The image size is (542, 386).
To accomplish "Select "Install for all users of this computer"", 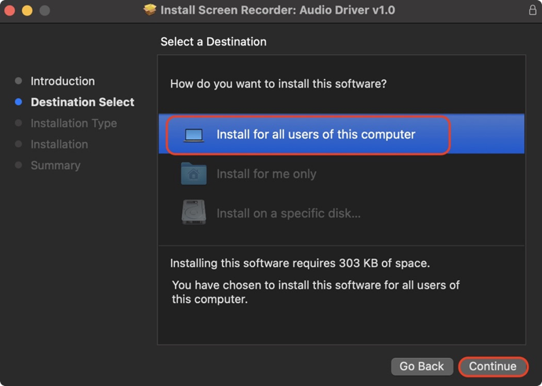I will 315,135.
